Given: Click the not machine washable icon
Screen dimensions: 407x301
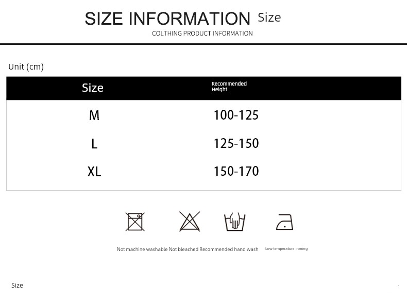Looking at the screenshot, I should (x=135, y=222).
